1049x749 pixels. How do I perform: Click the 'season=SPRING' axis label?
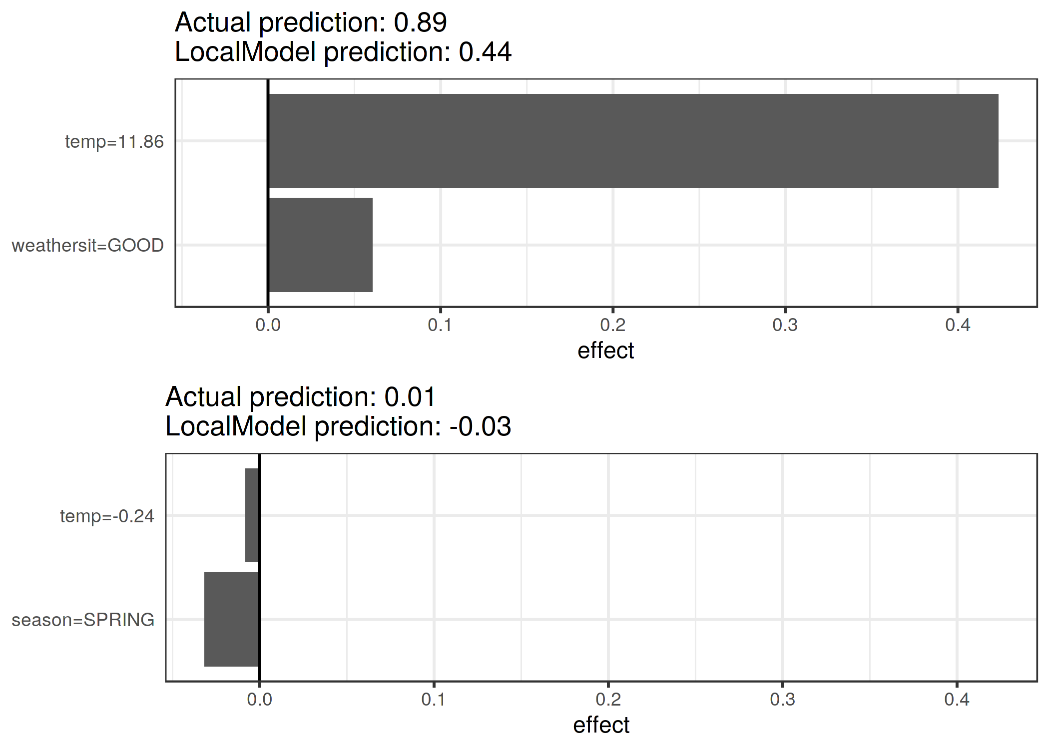83,620
